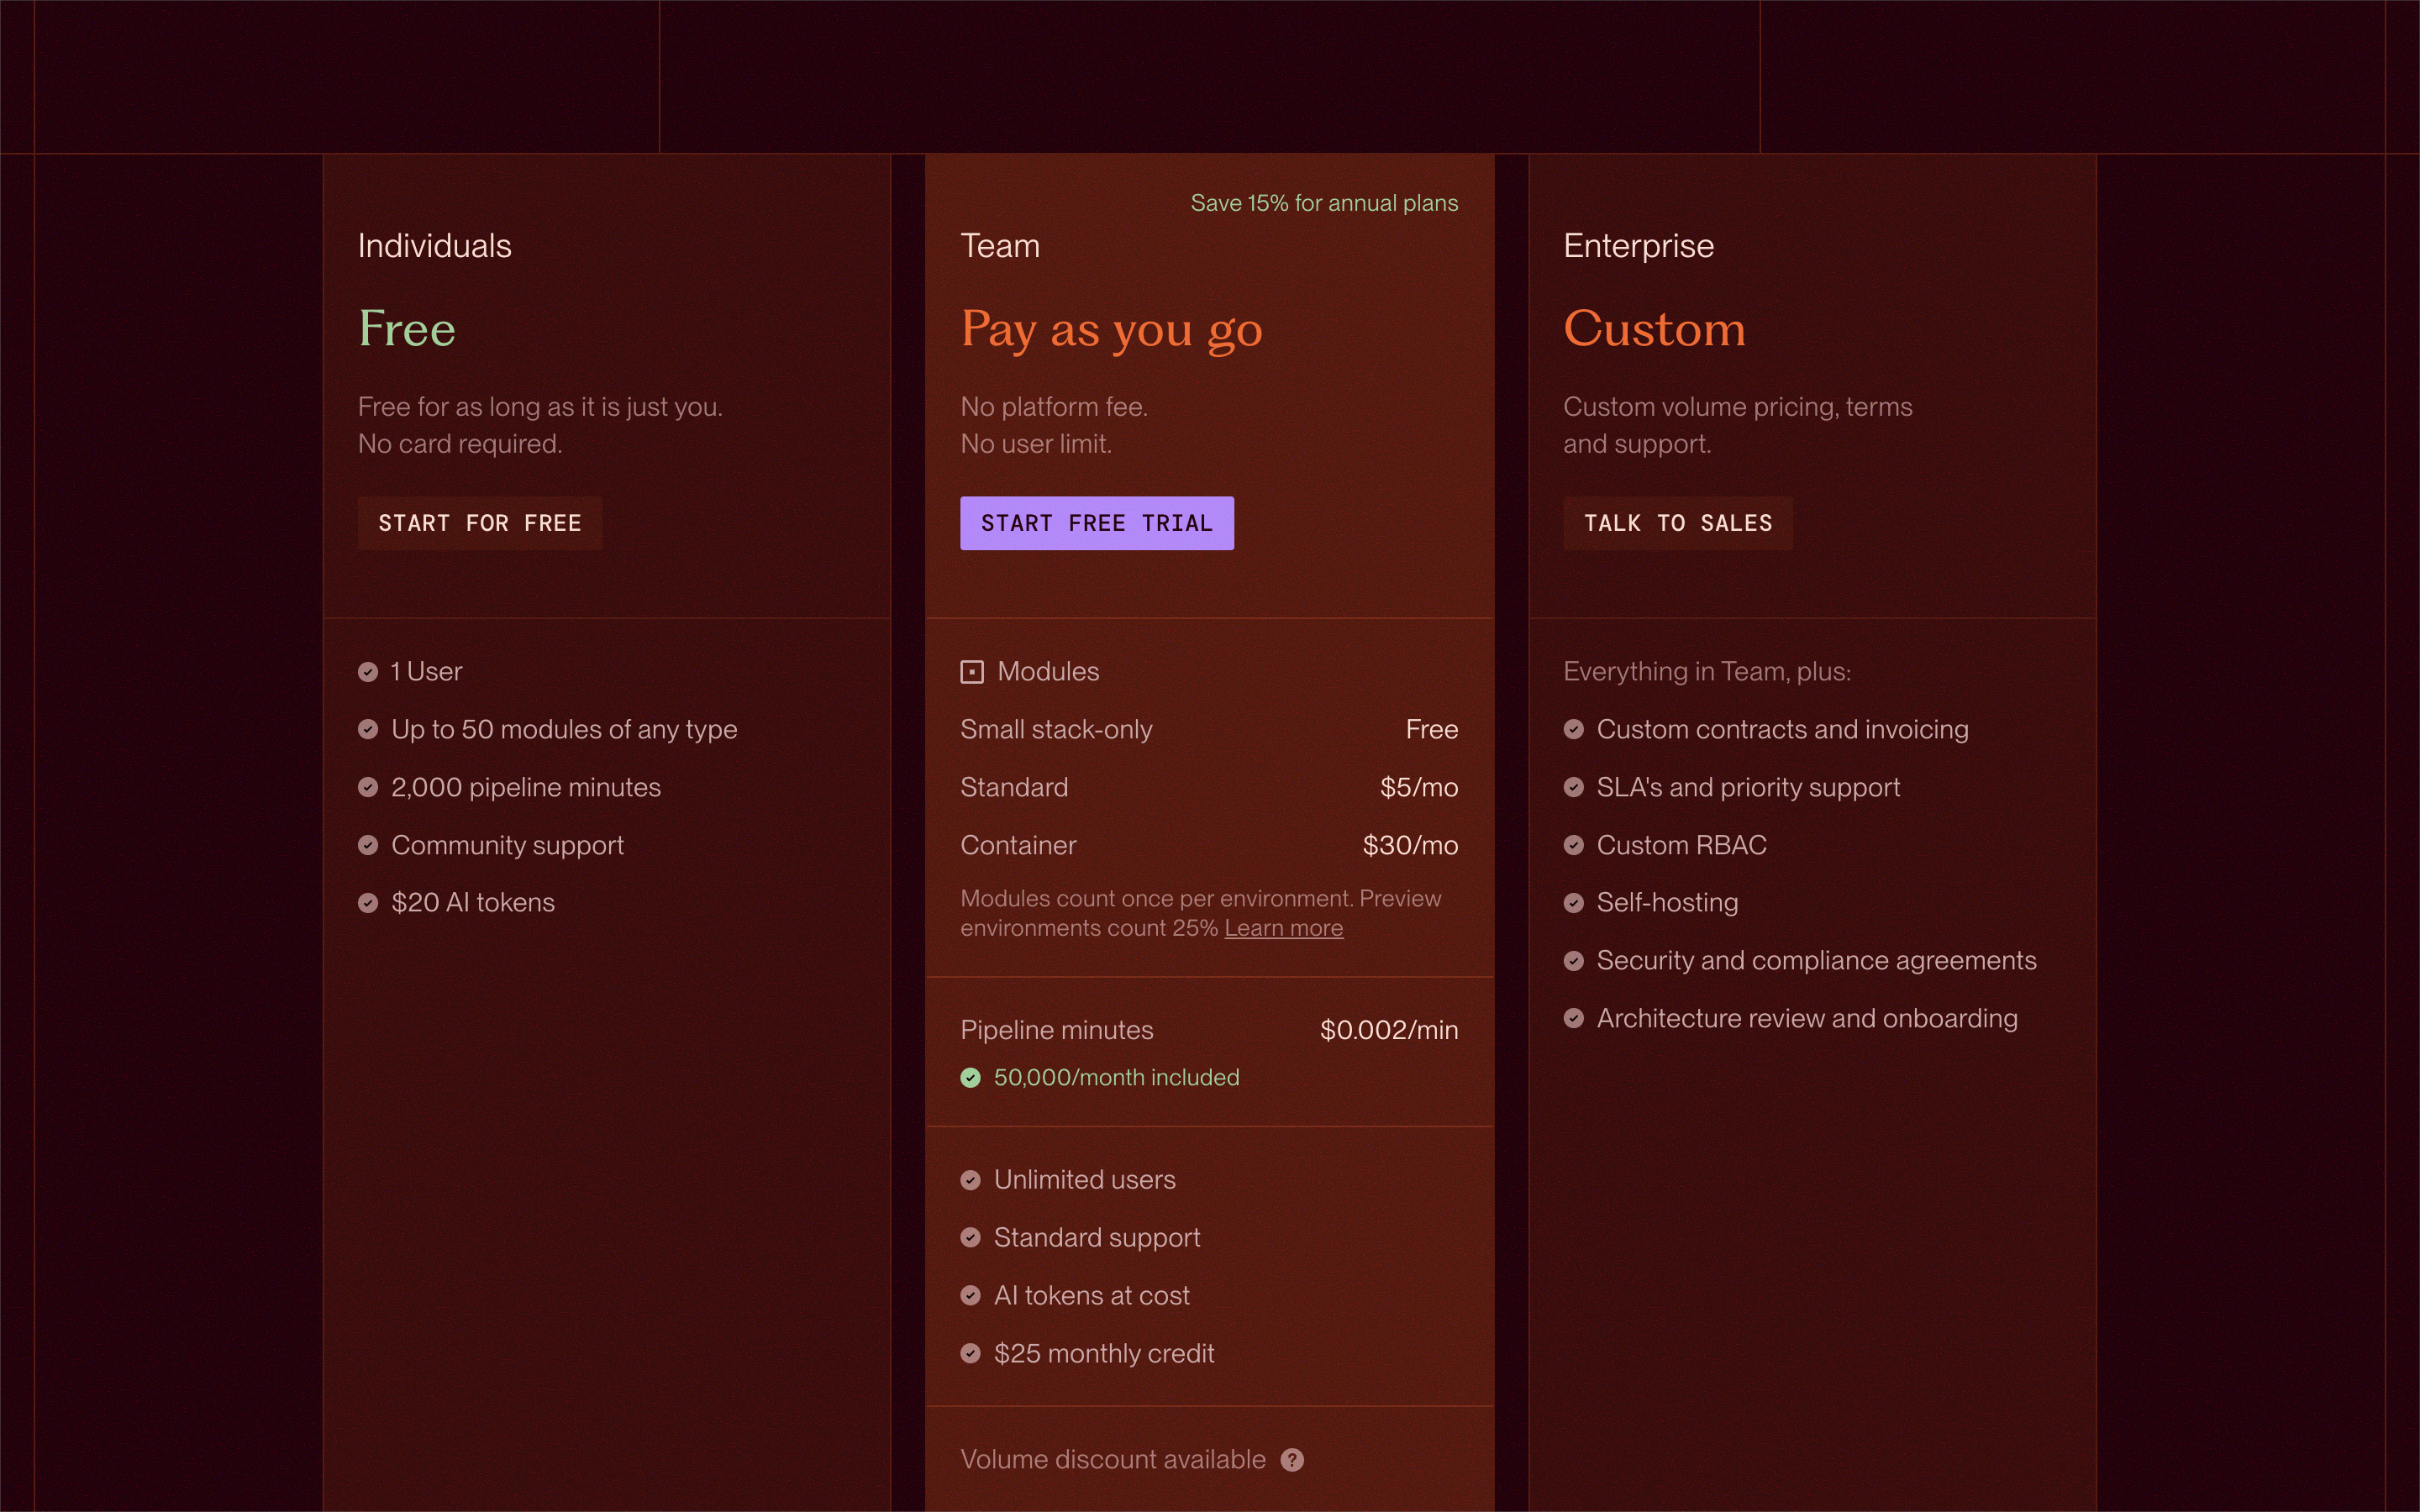Image resolution: width=2420 pixels, height=1512 pixels.
Task: Click the 'Container' module row label
Action: [1018, 845]
